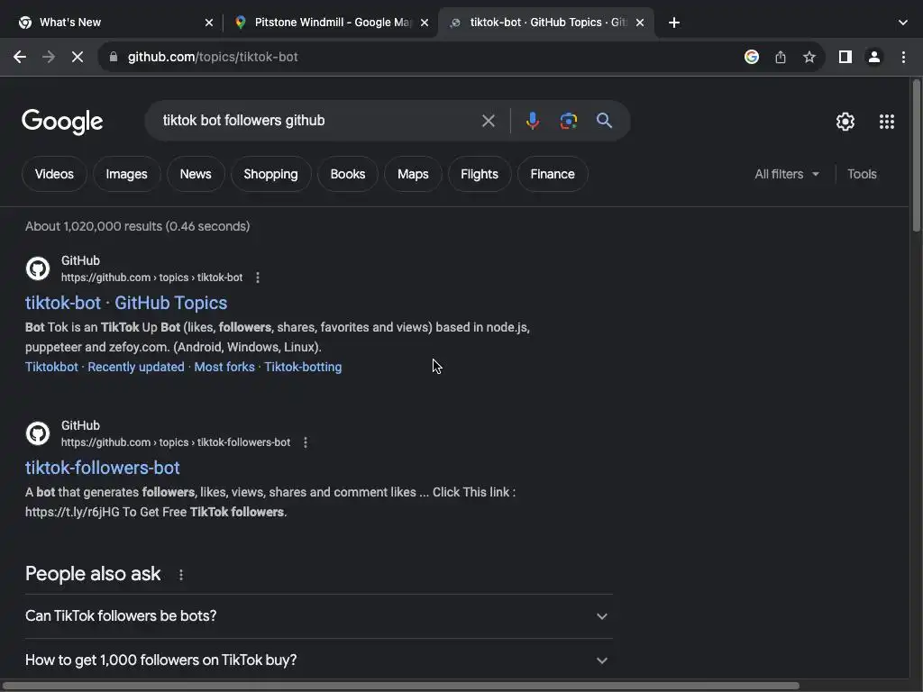
Task: Click GitHub favicon of tiktok-bot result
Action: (x=38, y=269)
